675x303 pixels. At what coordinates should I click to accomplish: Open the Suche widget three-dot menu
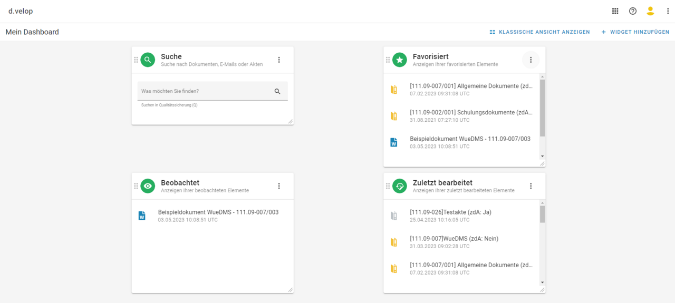(x=279, y=60)
